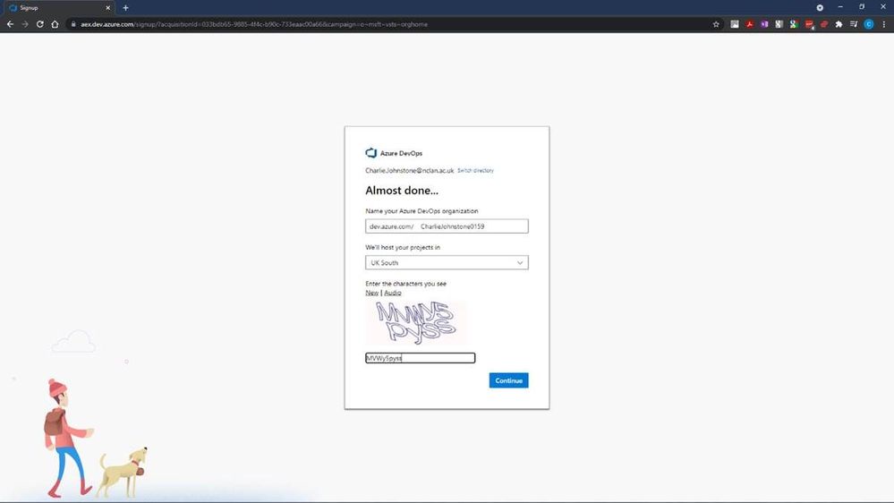Click "We'll host your projects in" label
Screen dimensions: 894x503
(403, 248)
